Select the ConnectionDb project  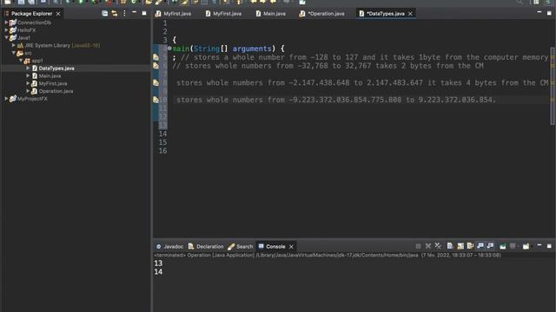34,23
